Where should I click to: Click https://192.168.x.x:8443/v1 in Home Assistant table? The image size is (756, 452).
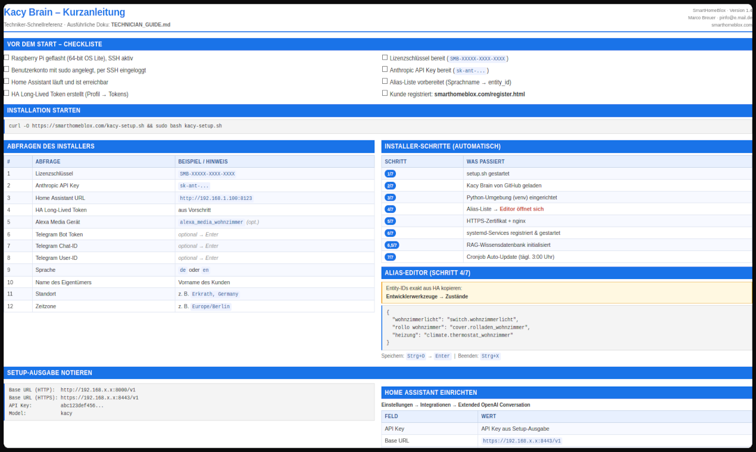521,441
